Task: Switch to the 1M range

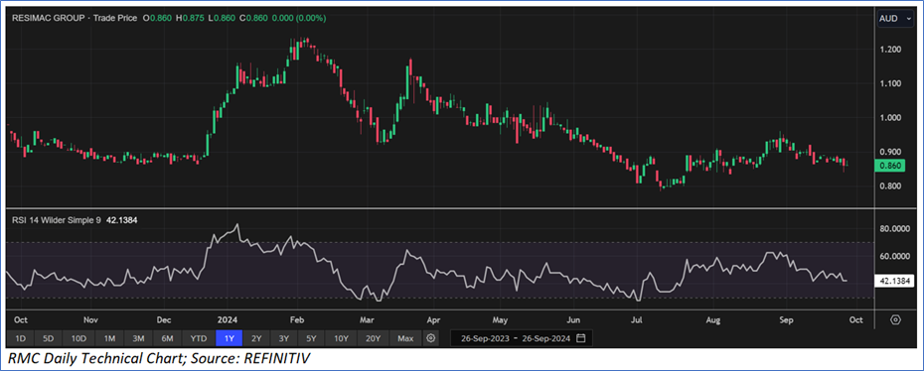Action: (x=109, y=338)
